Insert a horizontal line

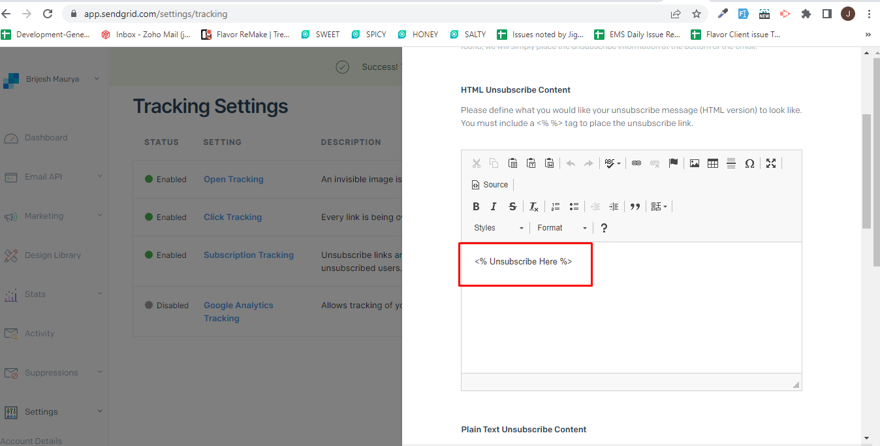point(731,163)
